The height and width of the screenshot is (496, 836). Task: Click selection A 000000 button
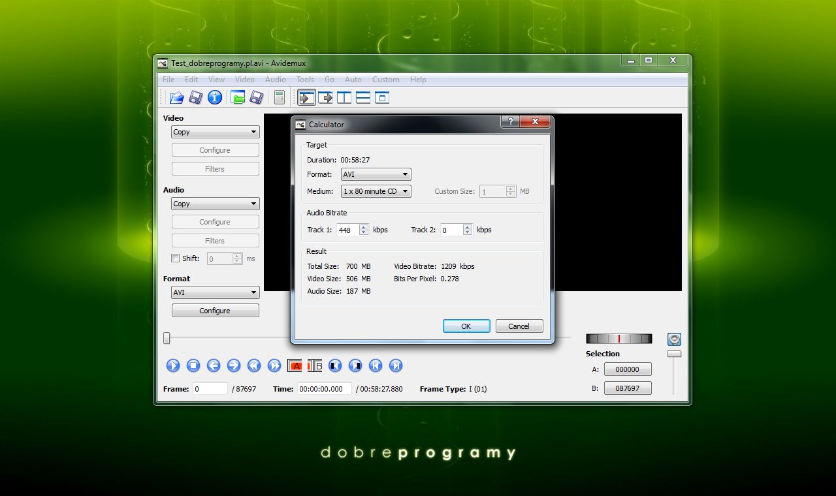pyautogui.click(x=628, y=369)
